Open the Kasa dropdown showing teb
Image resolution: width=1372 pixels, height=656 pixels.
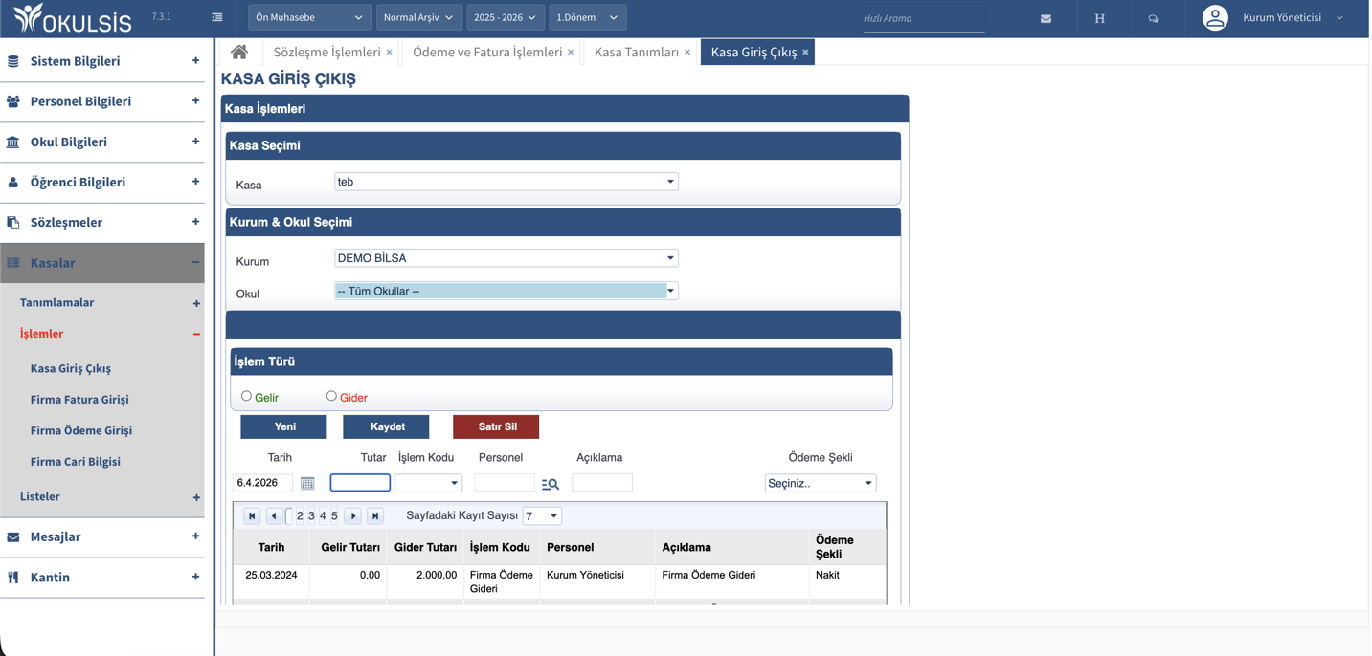pyautogui.click(x=506, y=182)
